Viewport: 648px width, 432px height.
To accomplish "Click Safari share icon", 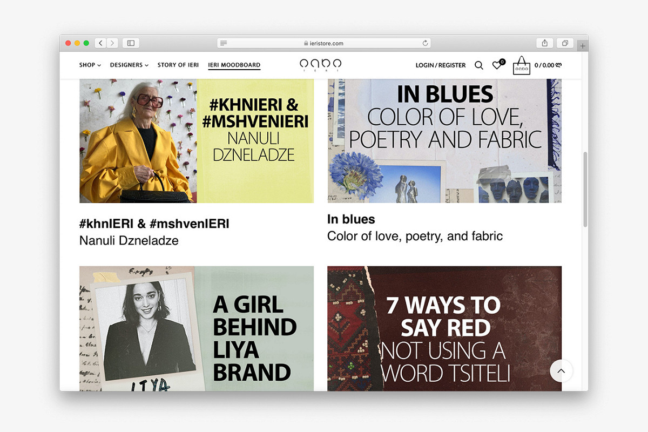I will coord(544,43).
